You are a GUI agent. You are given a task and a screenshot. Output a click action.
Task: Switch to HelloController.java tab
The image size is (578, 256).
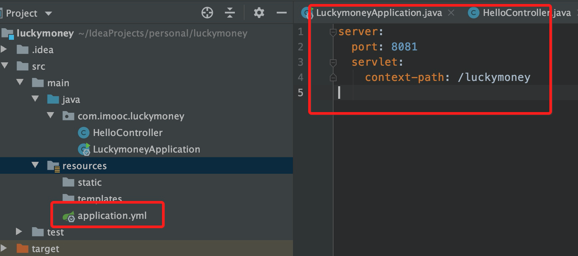click(x=527, y=13)
